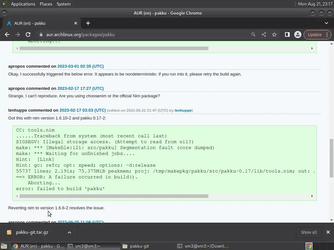Click left arrow of error log scrollbar
The width and height of the screenshot is (334, 250).
pos(17,196)
